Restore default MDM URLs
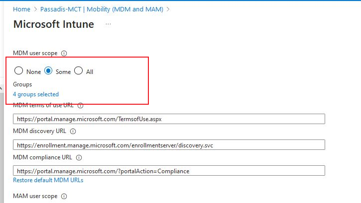Viewport: 361px width, 203px height. 48,180
